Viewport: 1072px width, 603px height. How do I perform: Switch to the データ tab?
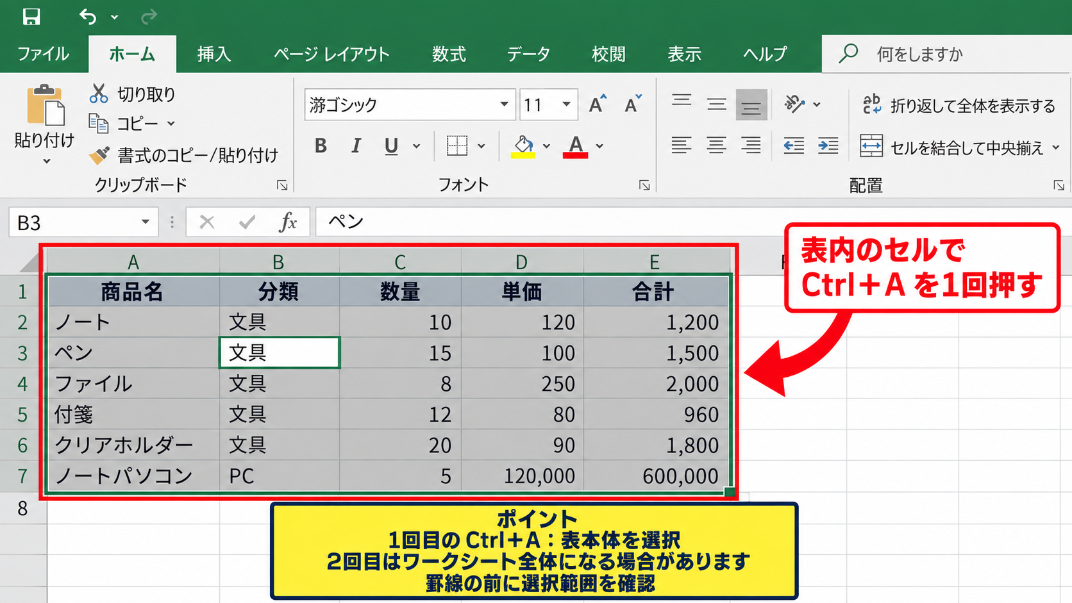click(528, 54)
